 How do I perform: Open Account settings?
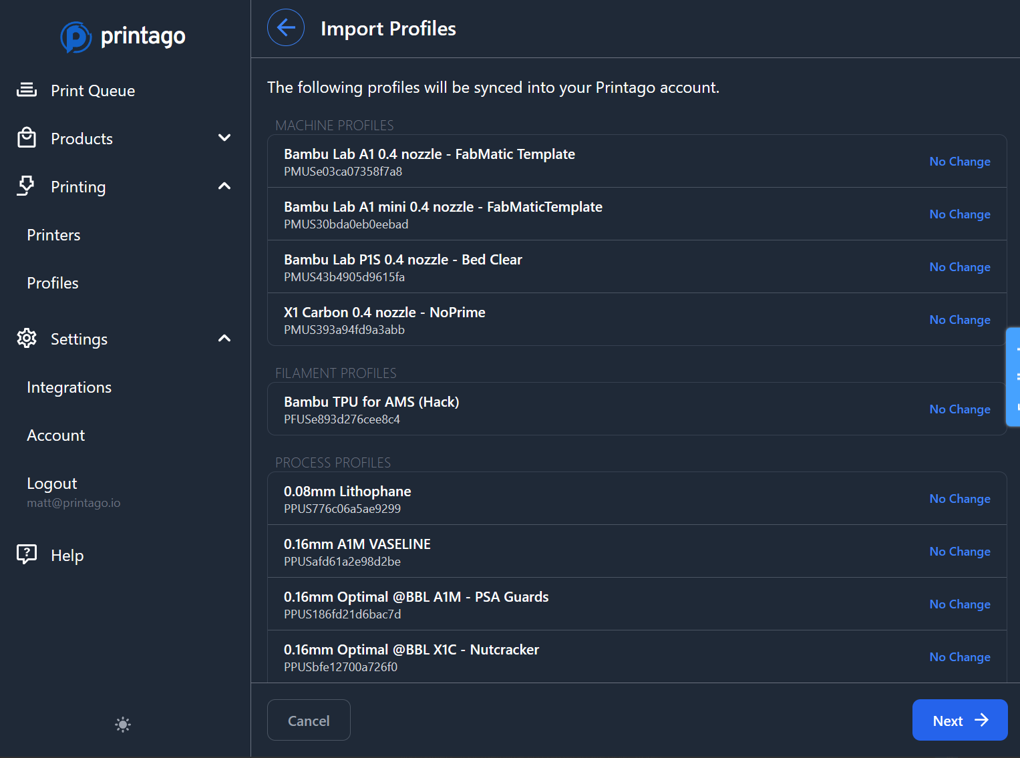(x=55, y=435)
